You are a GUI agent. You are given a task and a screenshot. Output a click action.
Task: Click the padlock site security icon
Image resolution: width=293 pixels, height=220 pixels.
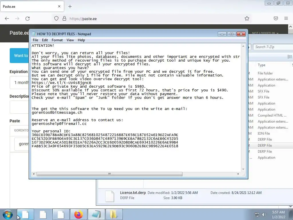(64, 19)
